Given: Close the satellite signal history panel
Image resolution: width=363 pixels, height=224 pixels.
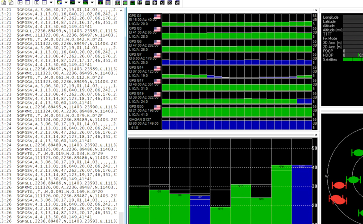Looking at the screenshot, I should tap(316, 10).
